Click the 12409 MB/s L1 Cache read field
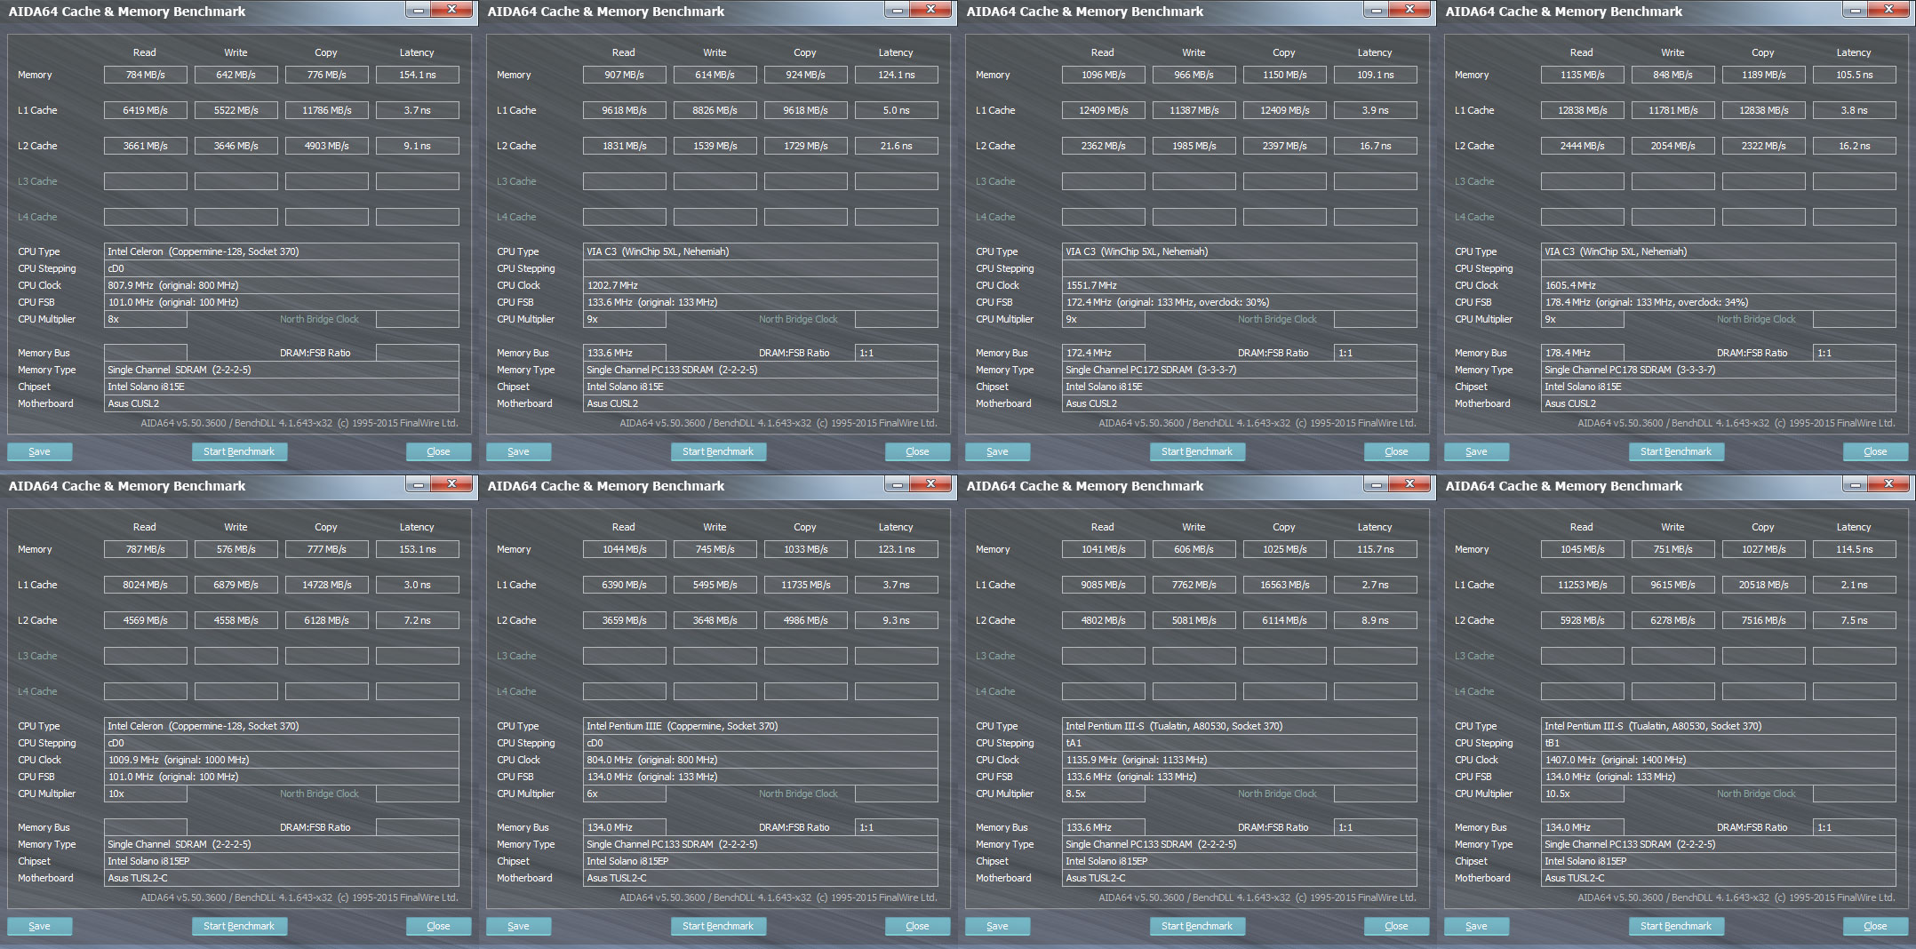The image size is (1916, 949). coord(1104,110)
